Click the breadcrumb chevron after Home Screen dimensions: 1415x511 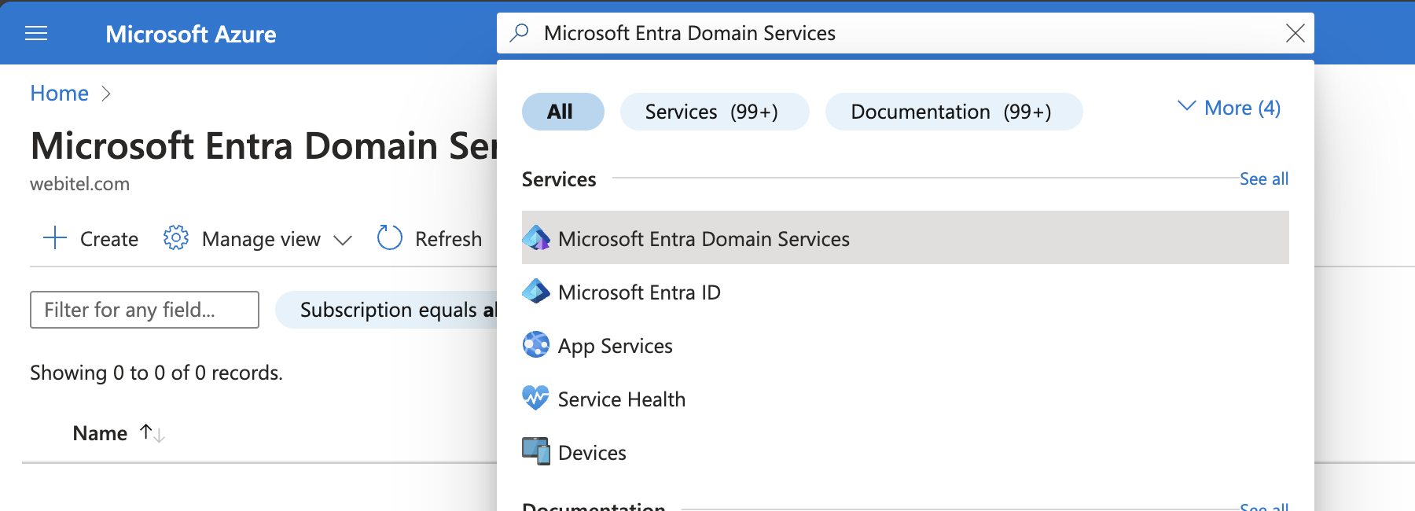pos(106,94)
